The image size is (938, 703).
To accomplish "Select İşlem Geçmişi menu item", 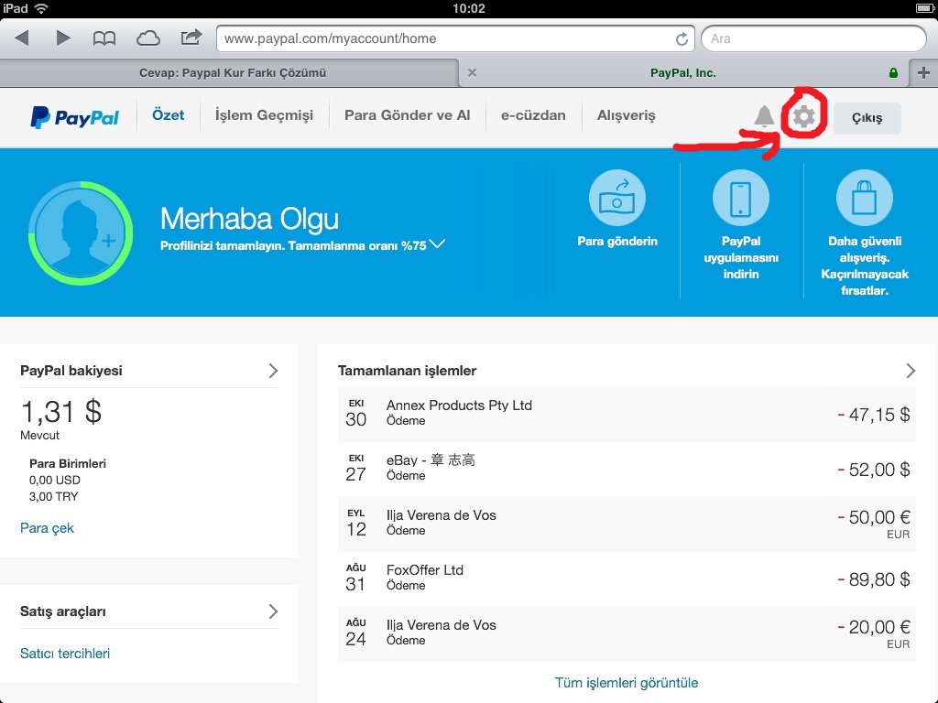I will pyautogui.click(x=264, y=115).
